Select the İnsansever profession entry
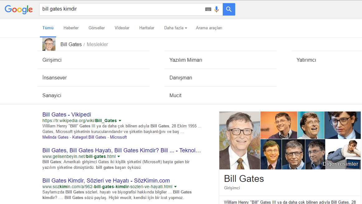 pyautogui.click(x=55, y=78)
